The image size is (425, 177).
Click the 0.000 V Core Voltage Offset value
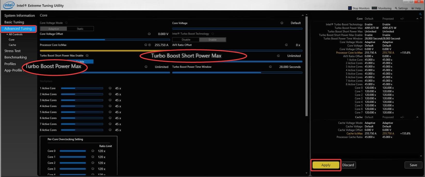[x=163, y=34]
